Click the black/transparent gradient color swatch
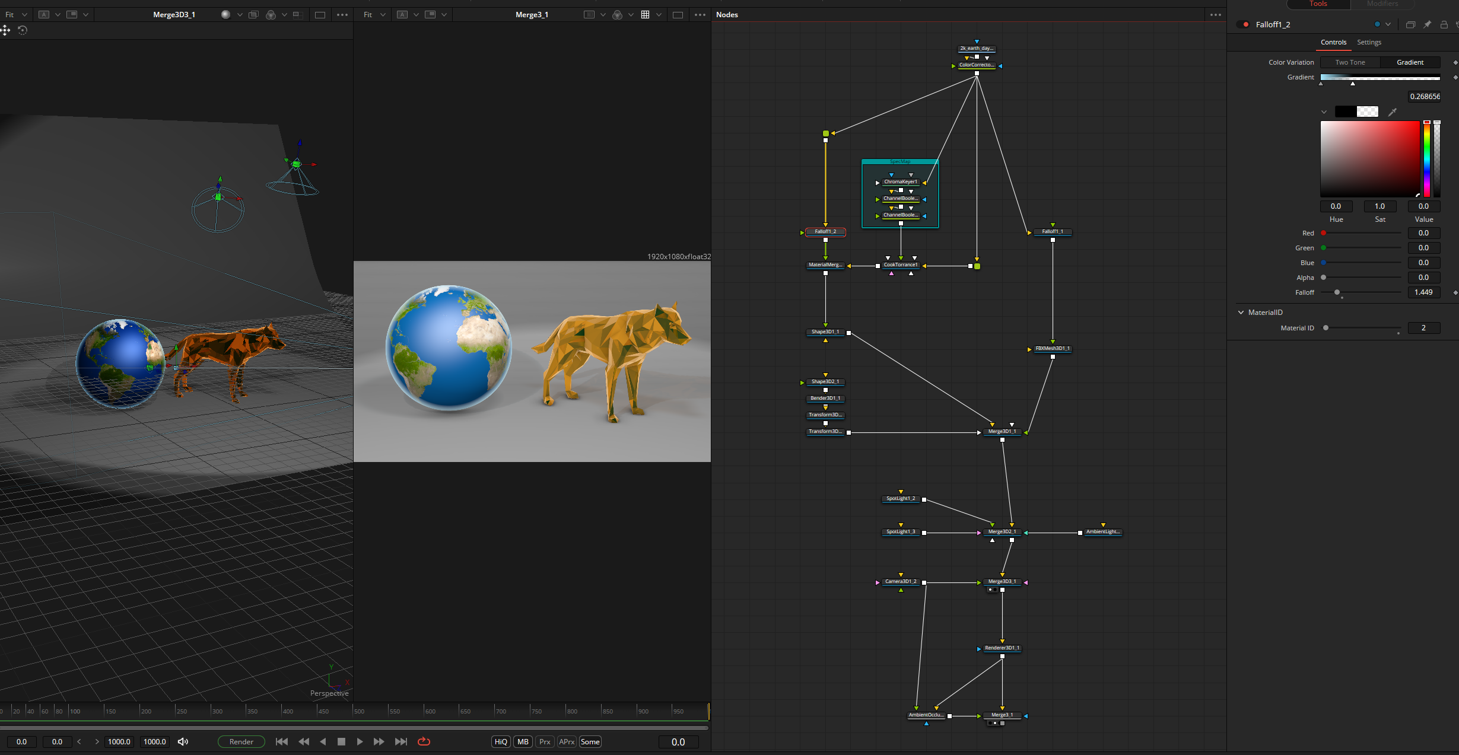Image resolution: width=1459 pixels, height=755 pixels. 1356,112
